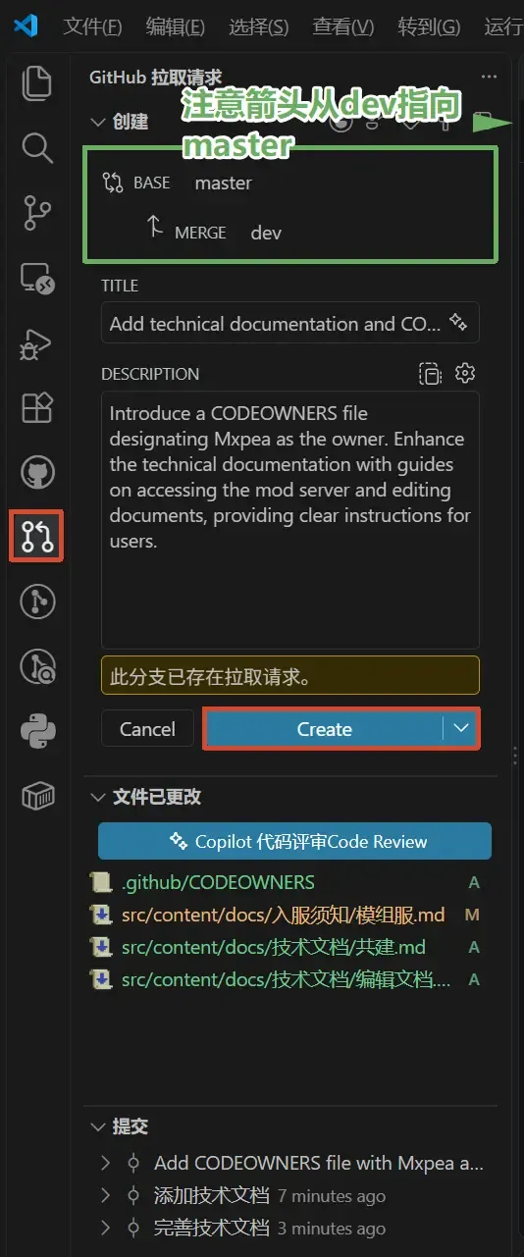Open the 查看(V) menu
This screenshot has height=1257, width=524.
pos(343,26)
